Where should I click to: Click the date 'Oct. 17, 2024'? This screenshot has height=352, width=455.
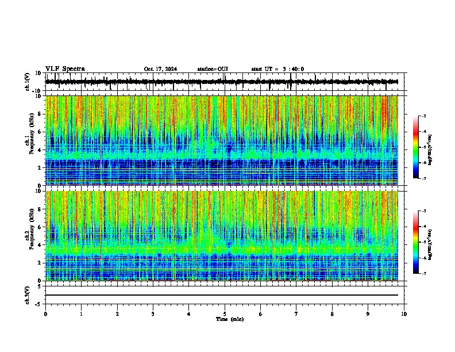(x=160, y=69)
